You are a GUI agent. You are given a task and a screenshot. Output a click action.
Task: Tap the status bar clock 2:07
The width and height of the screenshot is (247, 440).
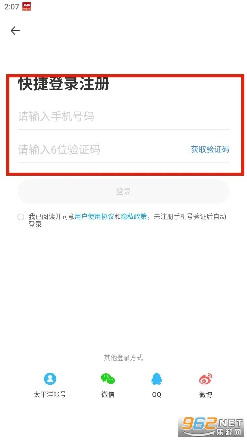tap(12, 7)
